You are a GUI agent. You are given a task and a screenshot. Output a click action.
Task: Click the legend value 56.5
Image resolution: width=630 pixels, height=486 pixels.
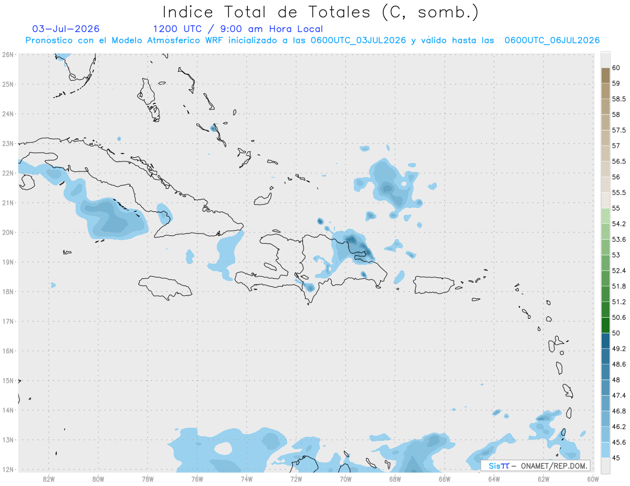(x=619, y=161)
